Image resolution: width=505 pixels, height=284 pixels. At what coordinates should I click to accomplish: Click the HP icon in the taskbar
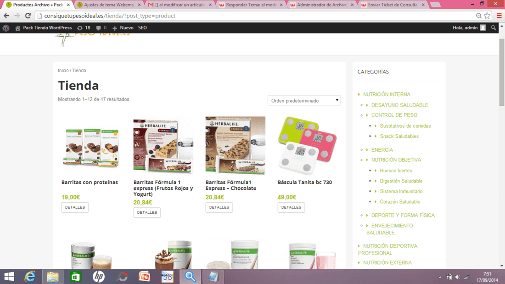point(99,277)
